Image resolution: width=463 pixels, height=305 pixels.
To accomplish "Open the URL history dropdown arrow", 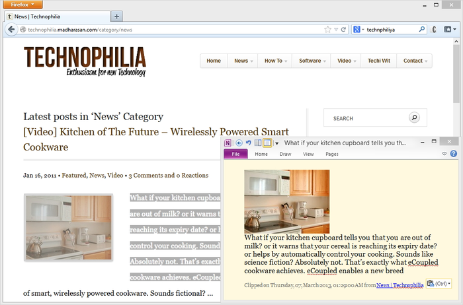I will (x=336, y=30).
